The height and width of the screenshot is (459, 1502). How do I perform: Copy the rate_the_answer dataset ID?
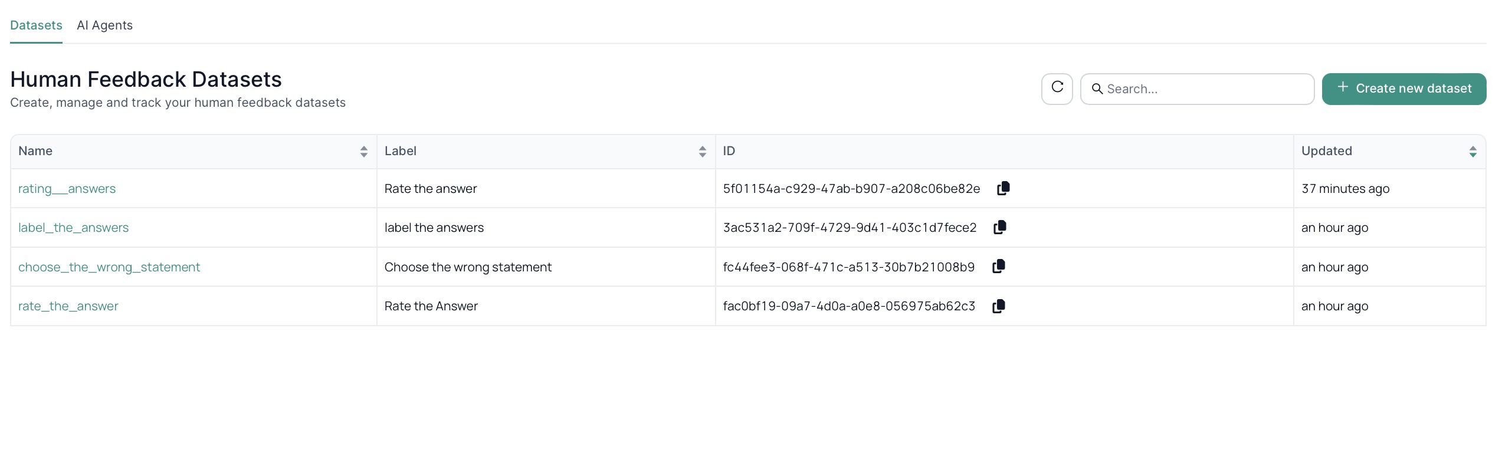(998, 306)
